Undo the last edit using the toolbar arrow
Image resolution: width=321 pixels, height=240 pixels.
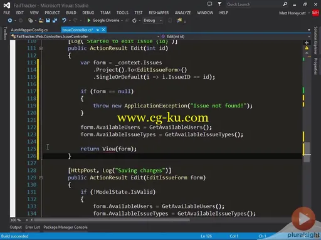pos(64,21)
